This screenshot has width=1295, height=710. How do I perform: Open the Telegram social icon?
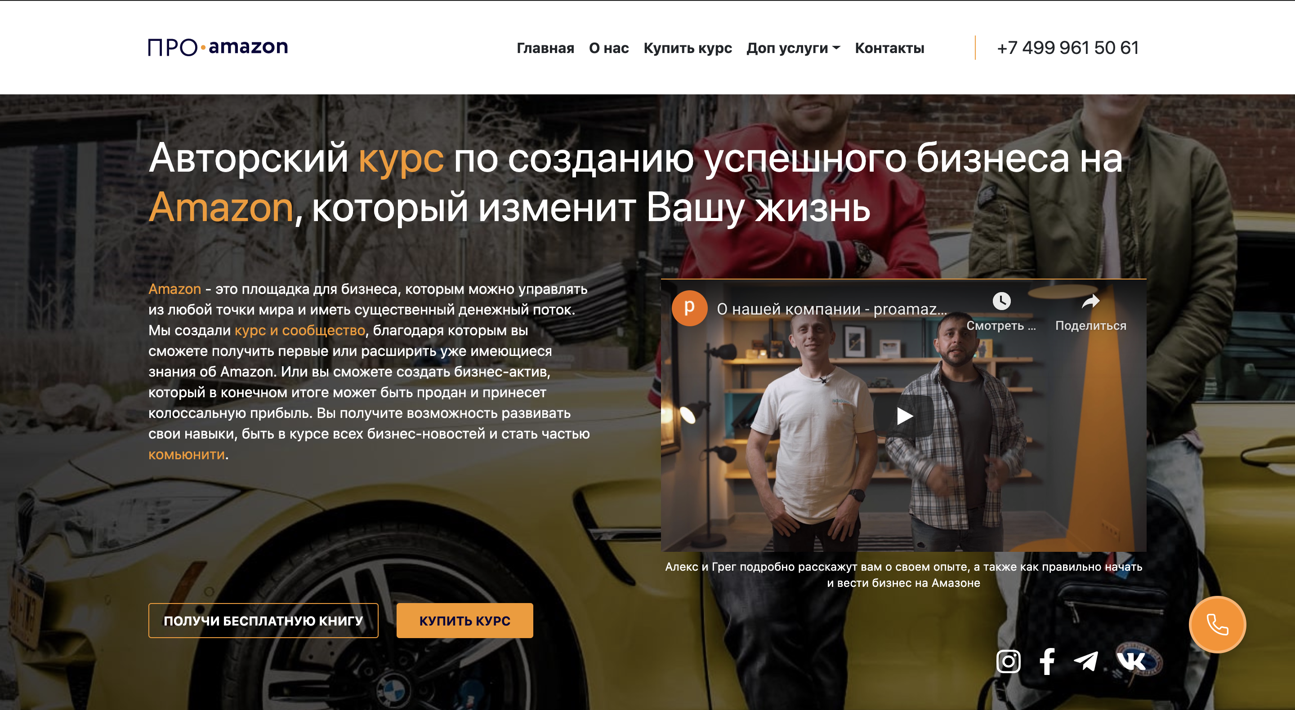[1086, 661]
